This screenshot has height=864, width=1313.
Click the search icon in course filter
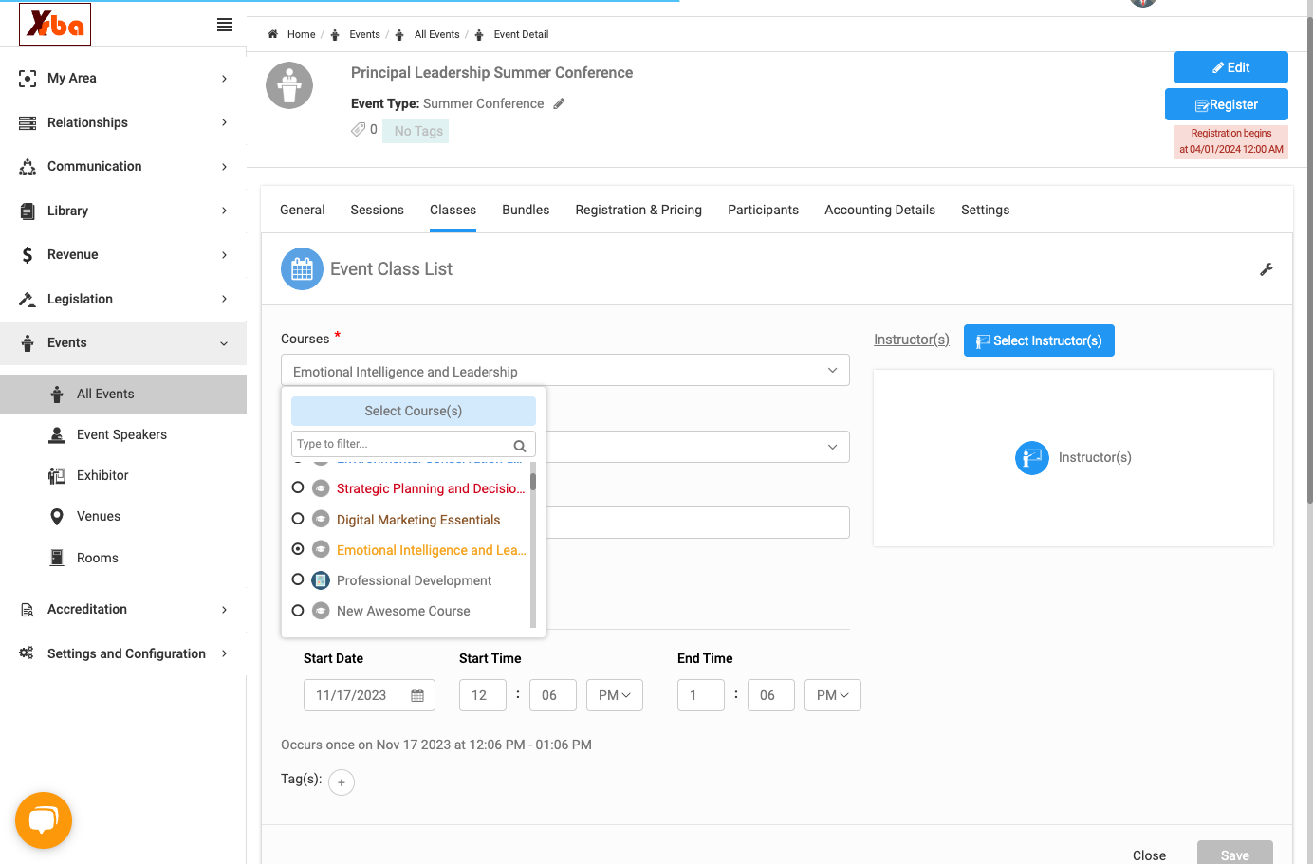pyautogui.click(x=520, y=445)
